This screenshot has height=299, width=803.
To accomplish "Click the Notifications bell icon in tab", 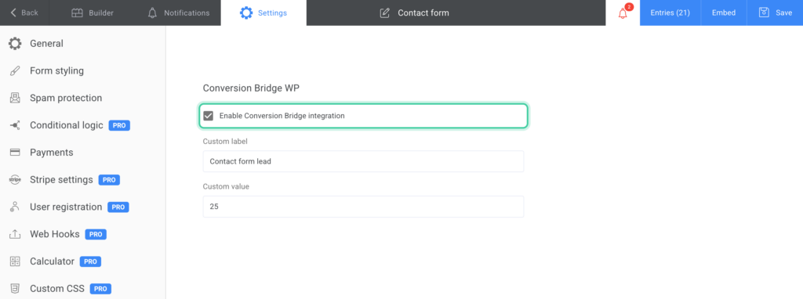I will [x=152, y=13].
